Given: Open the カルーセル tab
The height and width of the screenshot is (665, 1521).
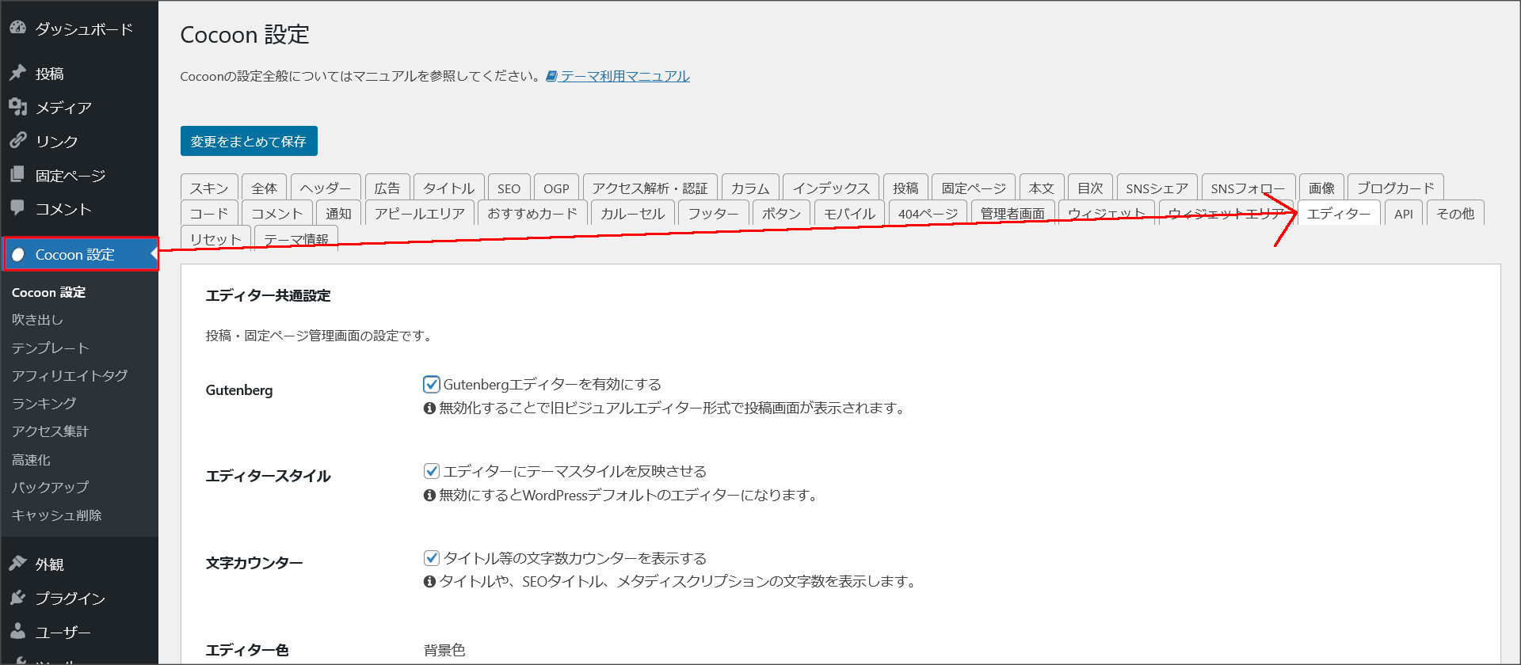Looking at the screenshot, I should [632, 213].
